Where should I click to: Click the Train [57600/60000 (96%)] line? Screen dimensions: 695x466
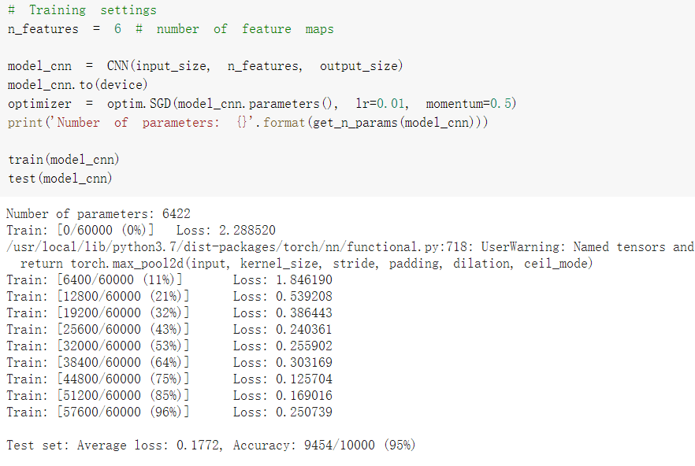(x=98, y=412)
